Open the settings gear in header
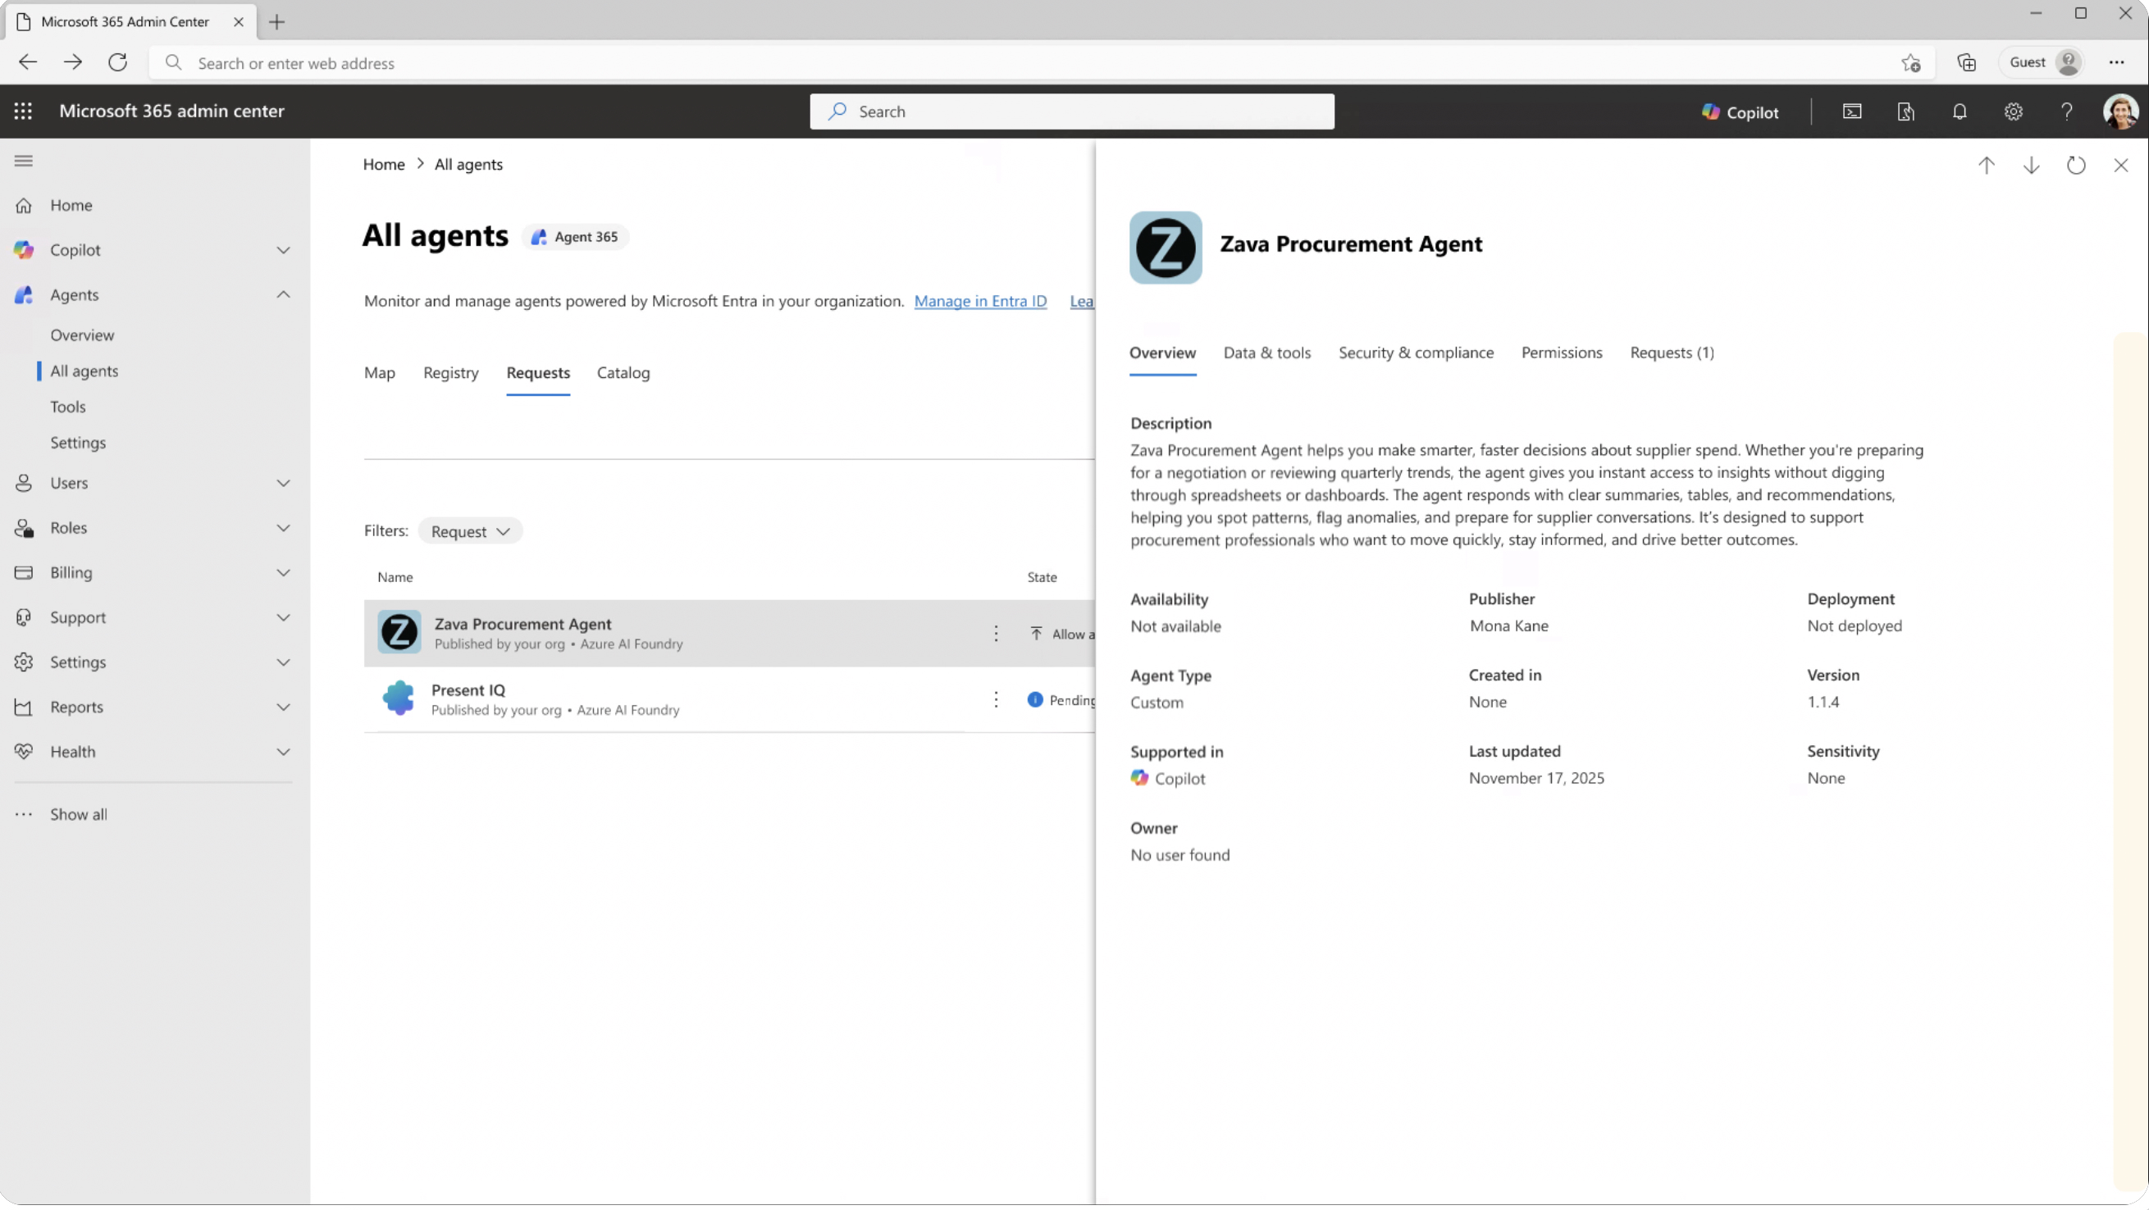Image resolution: width=2149 pixels, height=1210 pixels. 2013,111
